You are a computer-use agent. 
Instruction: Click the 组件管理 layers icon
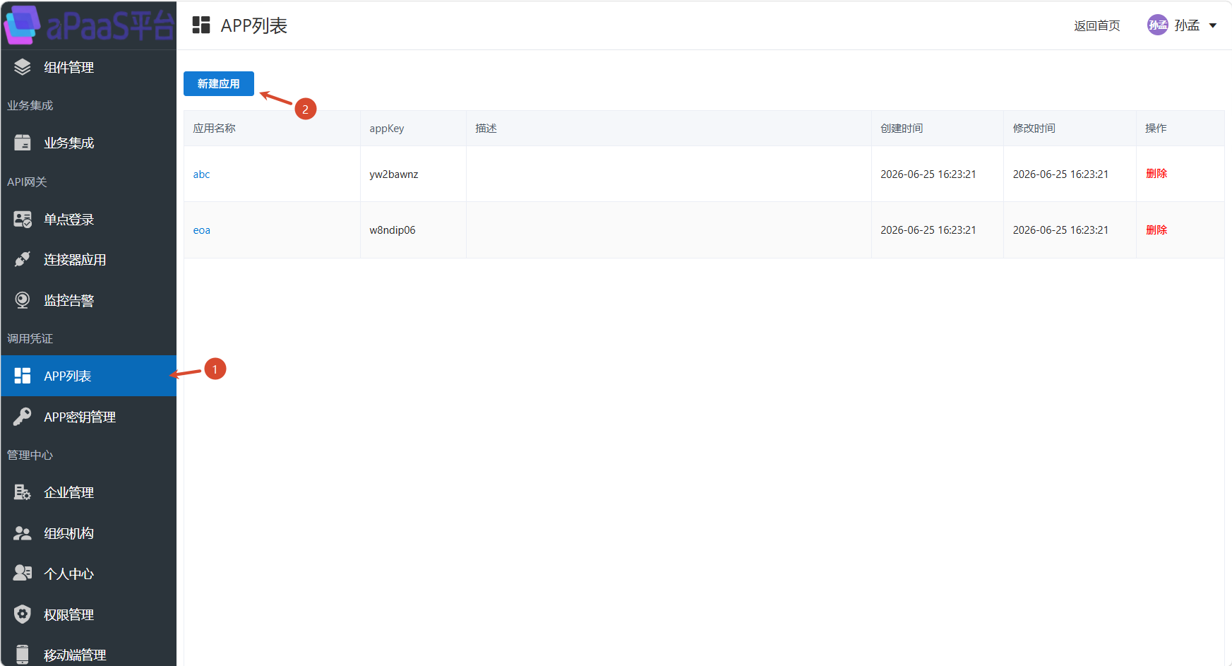(x=23, y=67)
